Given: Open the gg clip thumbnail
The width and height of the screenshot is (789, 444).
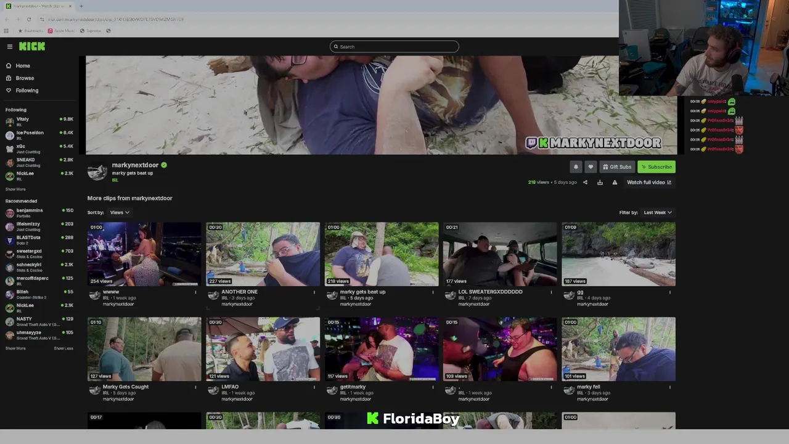Looking at the screenshot, I should pyautogui.click(x=618, y=254).
